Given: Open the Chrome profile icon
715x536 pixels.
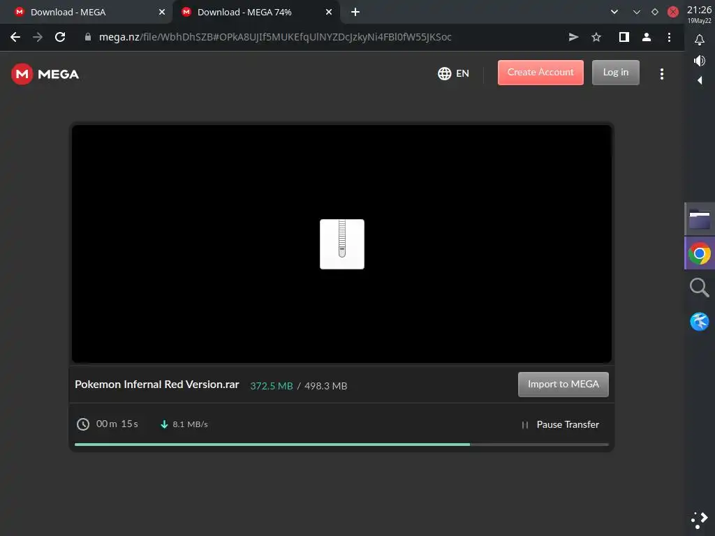Looking at the screenshot, I should (646, 37).
